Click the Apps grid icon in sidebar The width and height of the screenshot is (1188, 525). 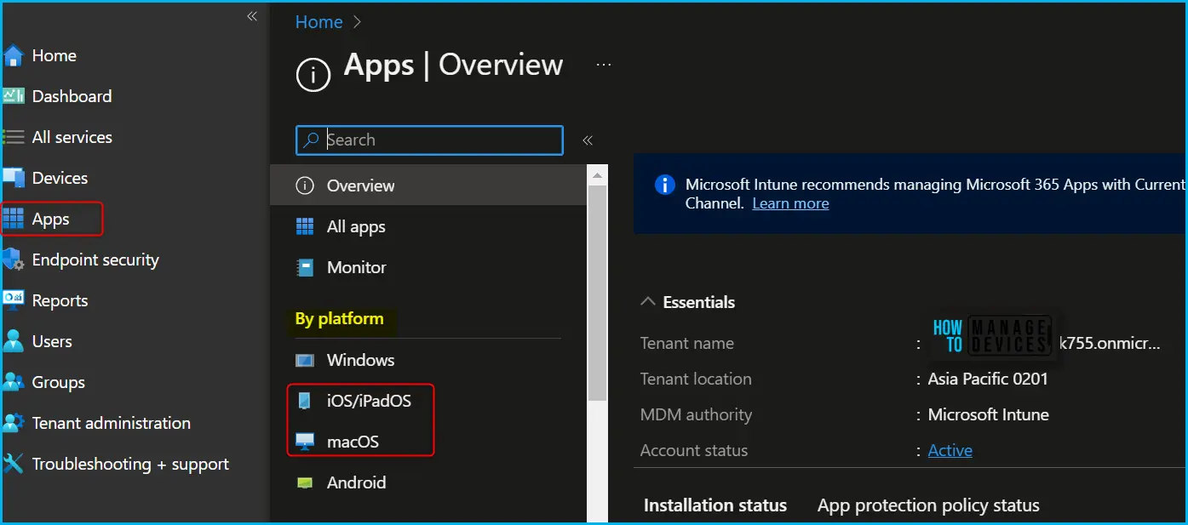[x=13, y=220]
